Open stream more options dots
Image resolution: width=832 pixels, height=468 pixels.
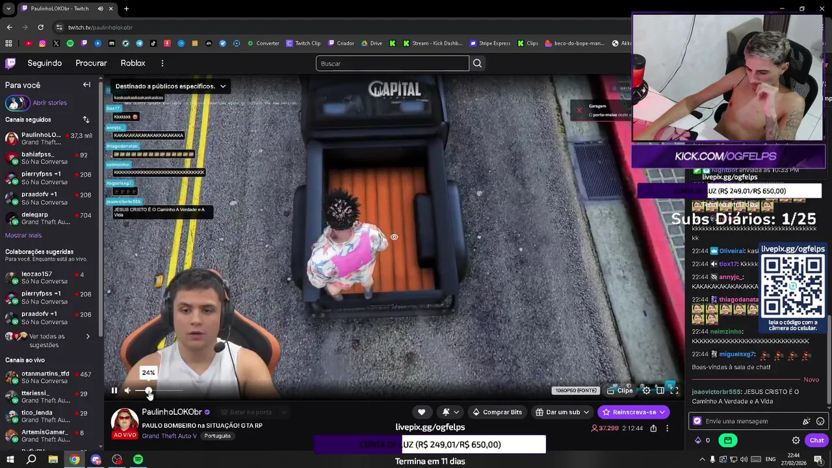pyautogui.click(x=667, y=428)
